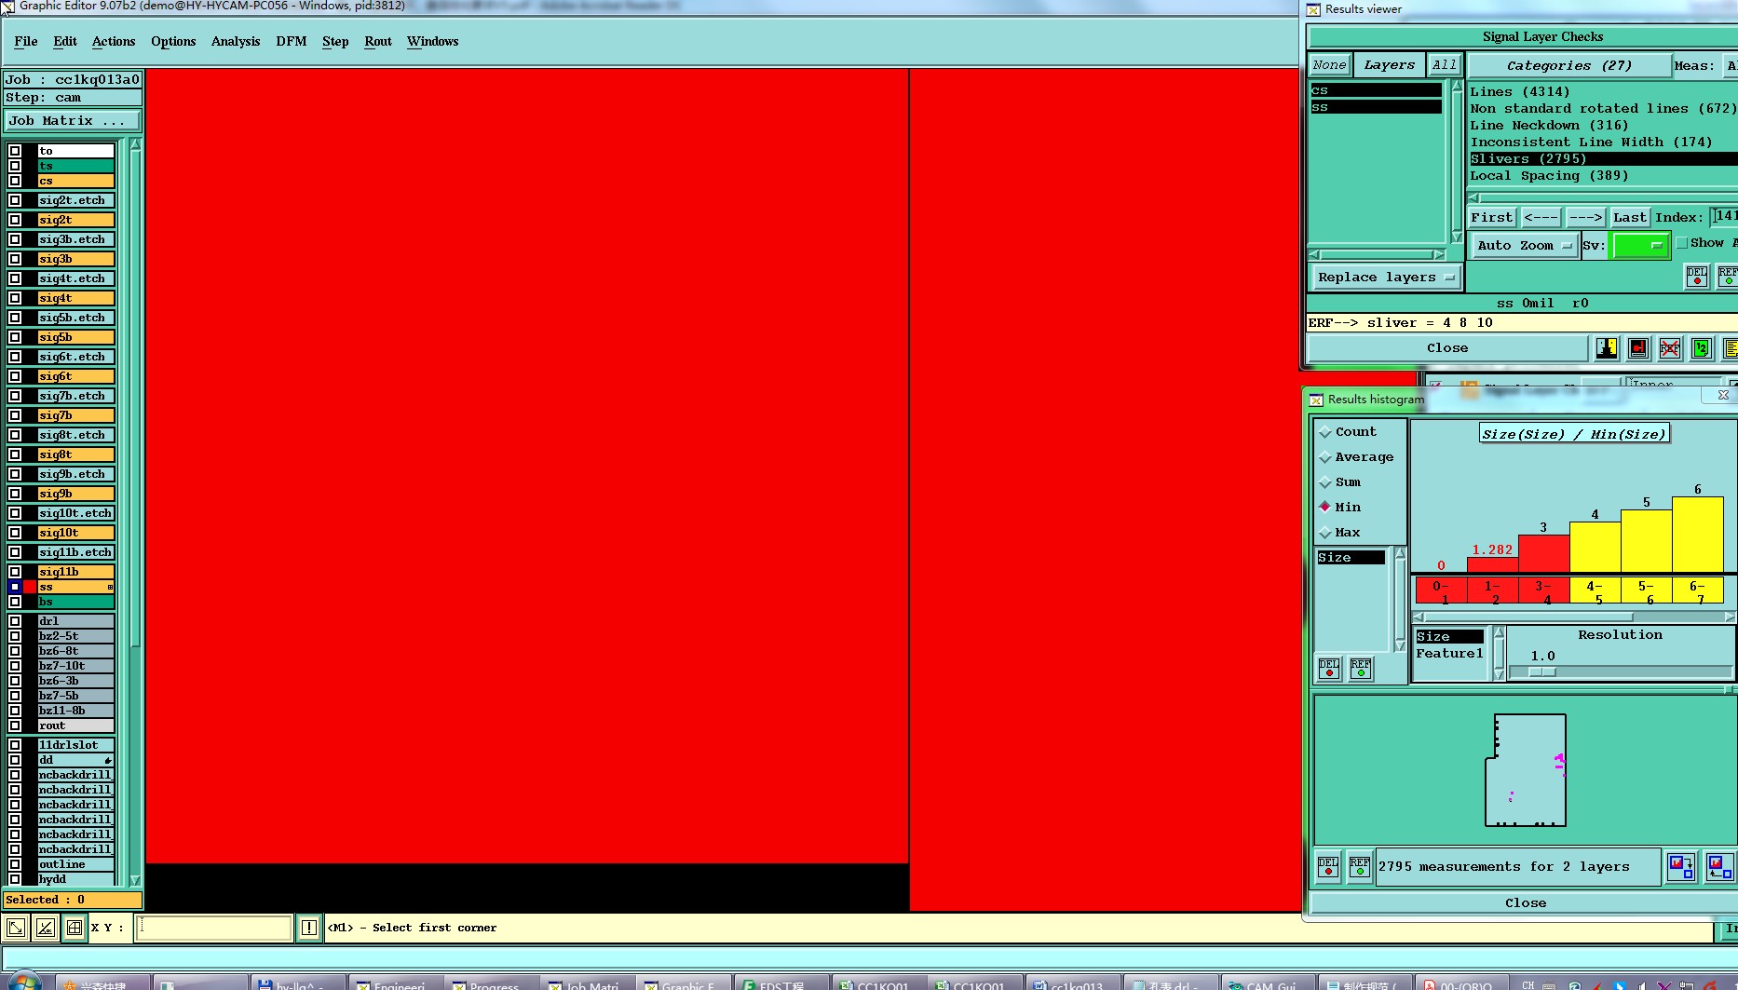Select Local Spacing (389) category

point(1602,176)
